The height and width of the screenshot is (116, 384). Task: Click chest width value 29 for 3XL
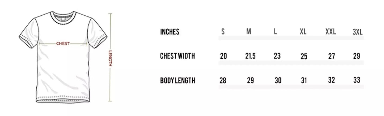click(x=357, y=56)
